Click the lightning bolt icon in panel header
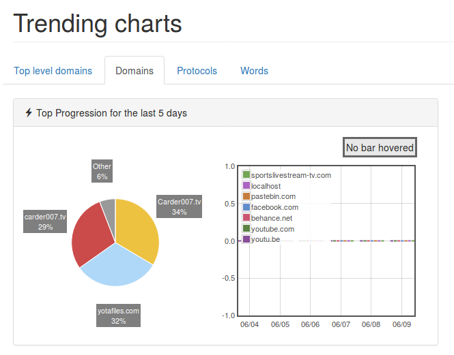Viewport: 454px width, 355px height. pos(29,113)
